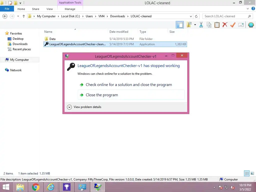Go back with the Back arrow button
Viewport: 256px width, 192px height.
tap(5, 16)
